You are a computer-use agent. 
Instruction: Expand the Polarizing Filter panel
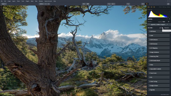coord(159,56)
